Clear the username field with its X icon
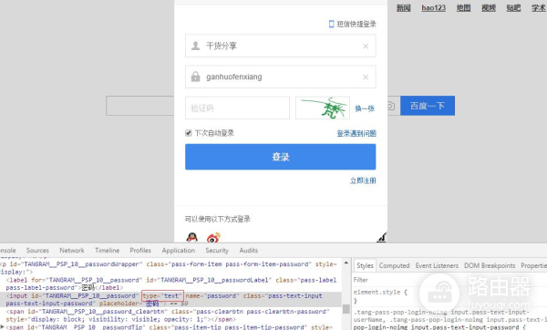The width and height of the screenshot is (547, 330). click(366, 46)
